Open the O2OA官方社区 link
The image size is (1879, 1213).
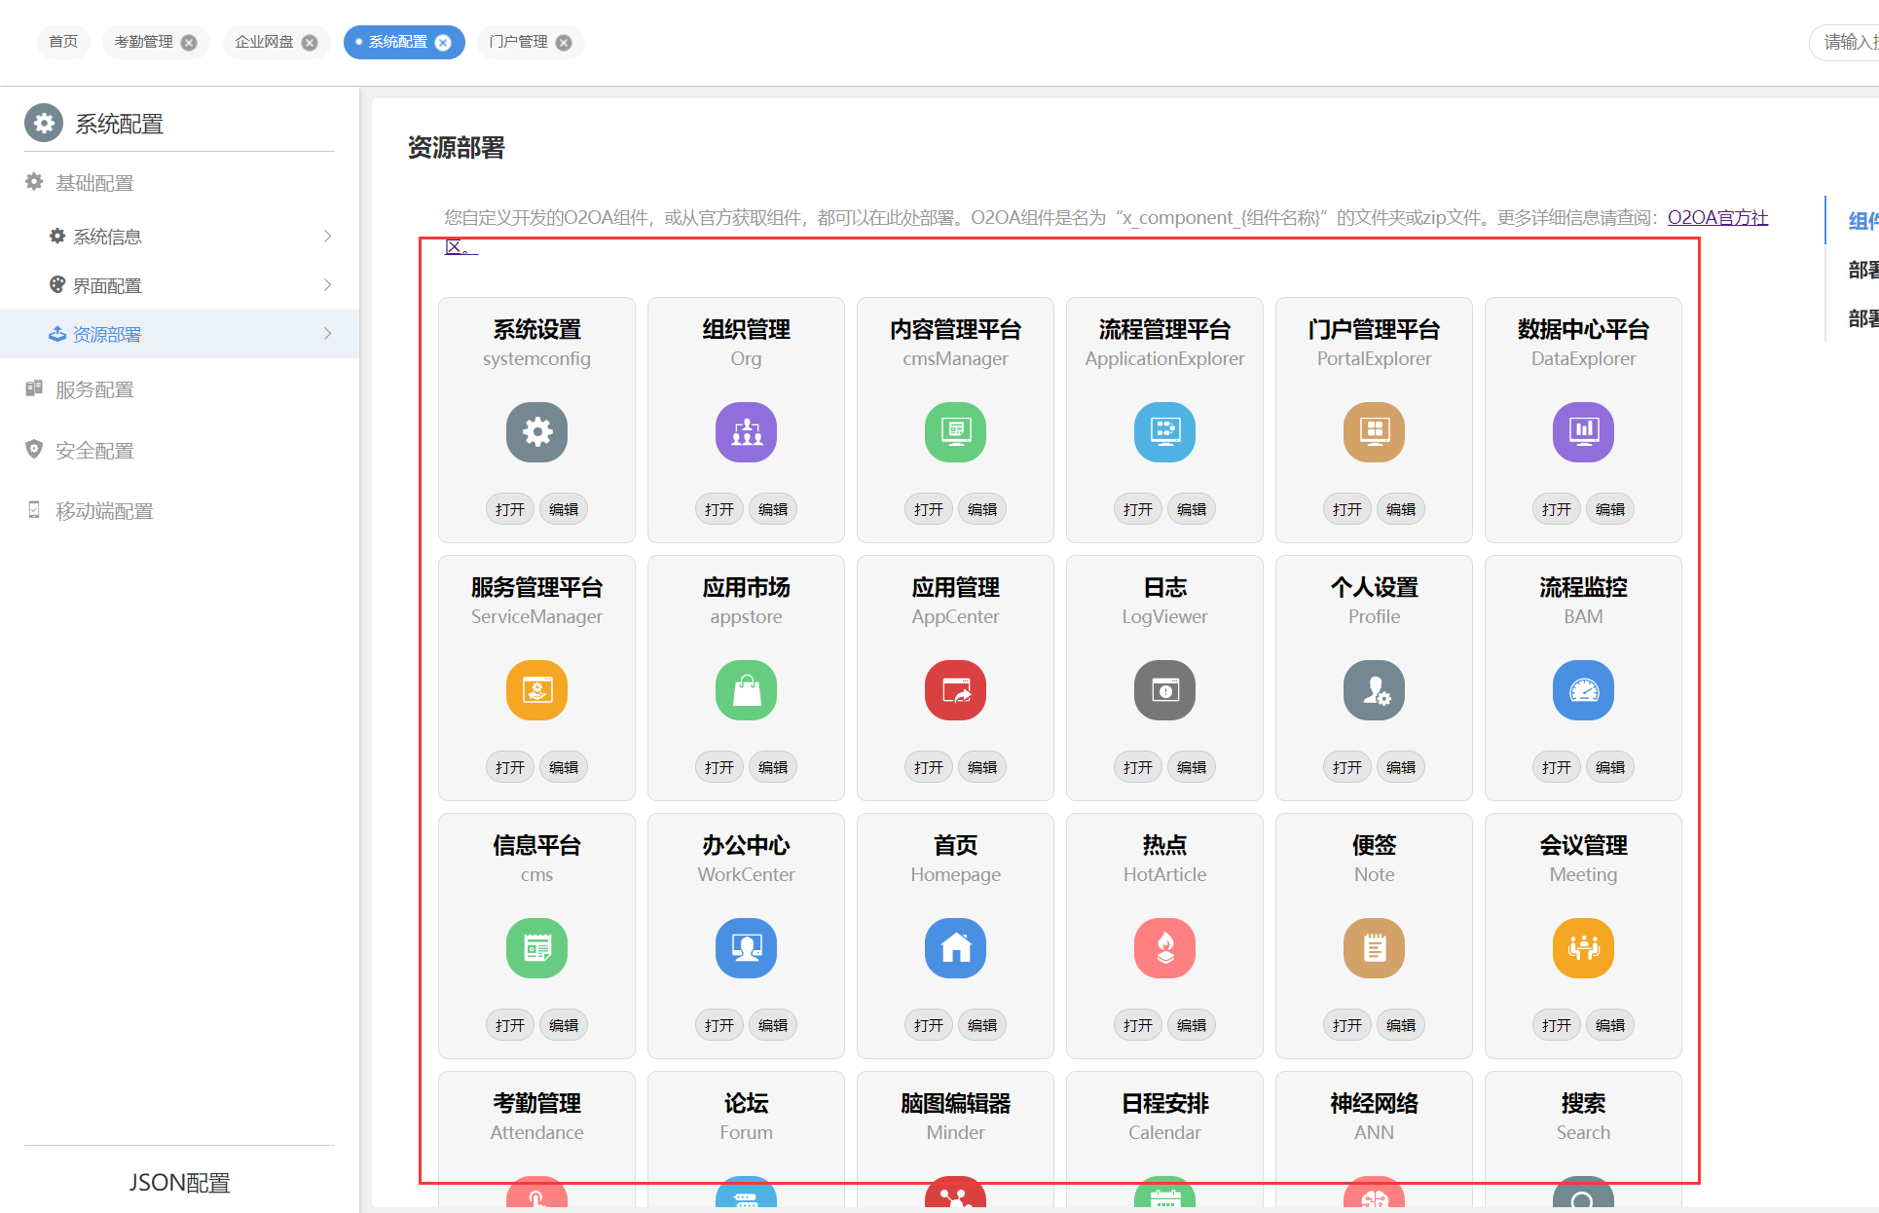pos(1716,217)
